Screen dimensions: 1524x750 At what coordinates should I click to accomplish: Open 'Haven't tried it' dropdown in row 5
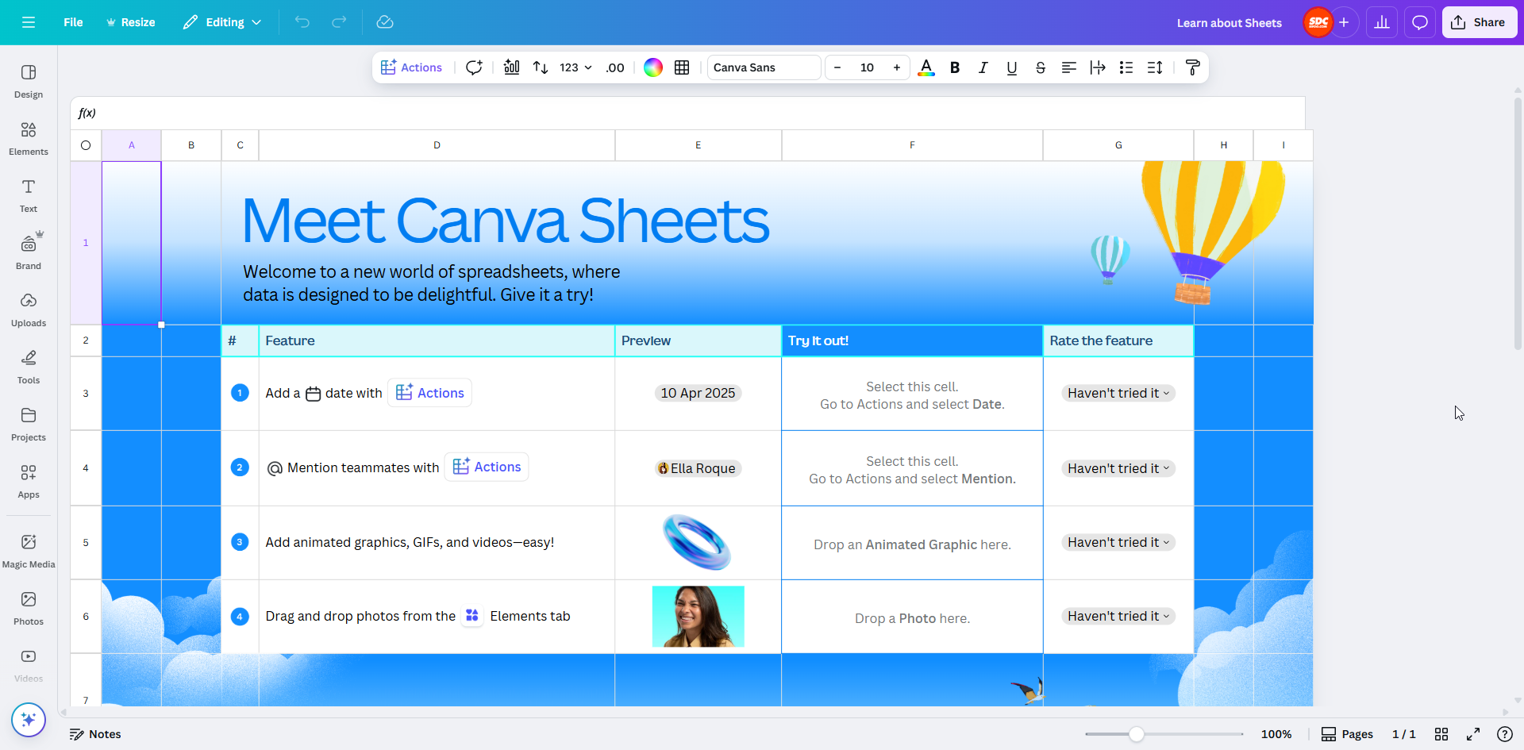point(1118,542)
